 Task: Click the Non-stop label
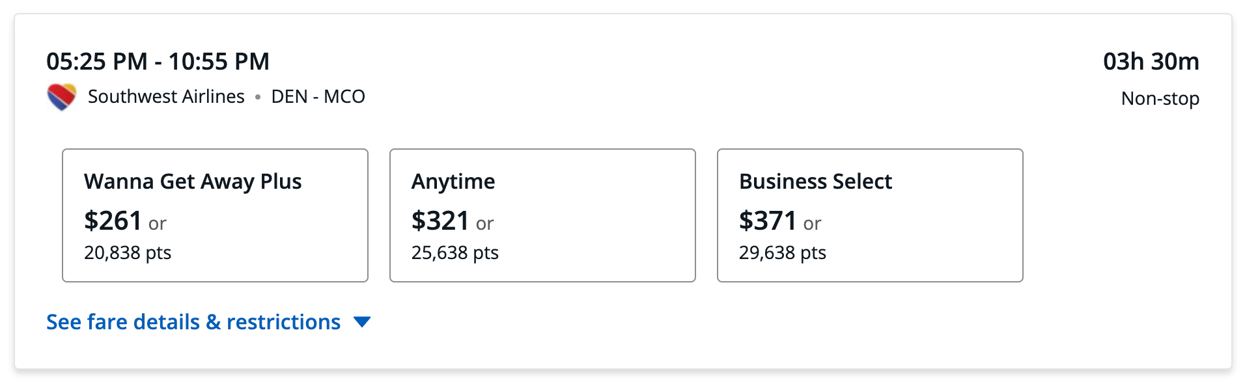[x=1160, y=98]
